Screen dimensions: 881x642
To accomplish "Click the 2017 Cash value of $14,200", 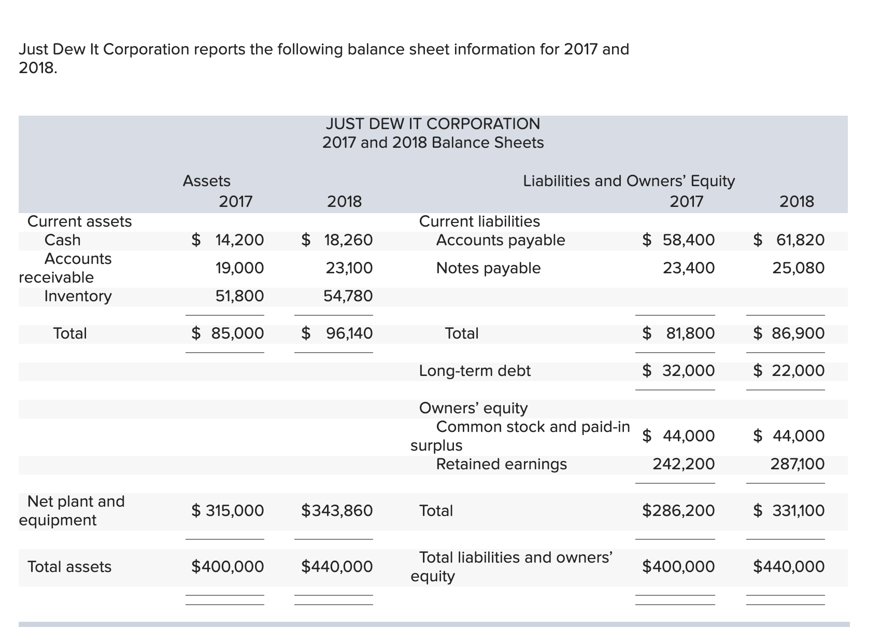I will coord(228,240).
